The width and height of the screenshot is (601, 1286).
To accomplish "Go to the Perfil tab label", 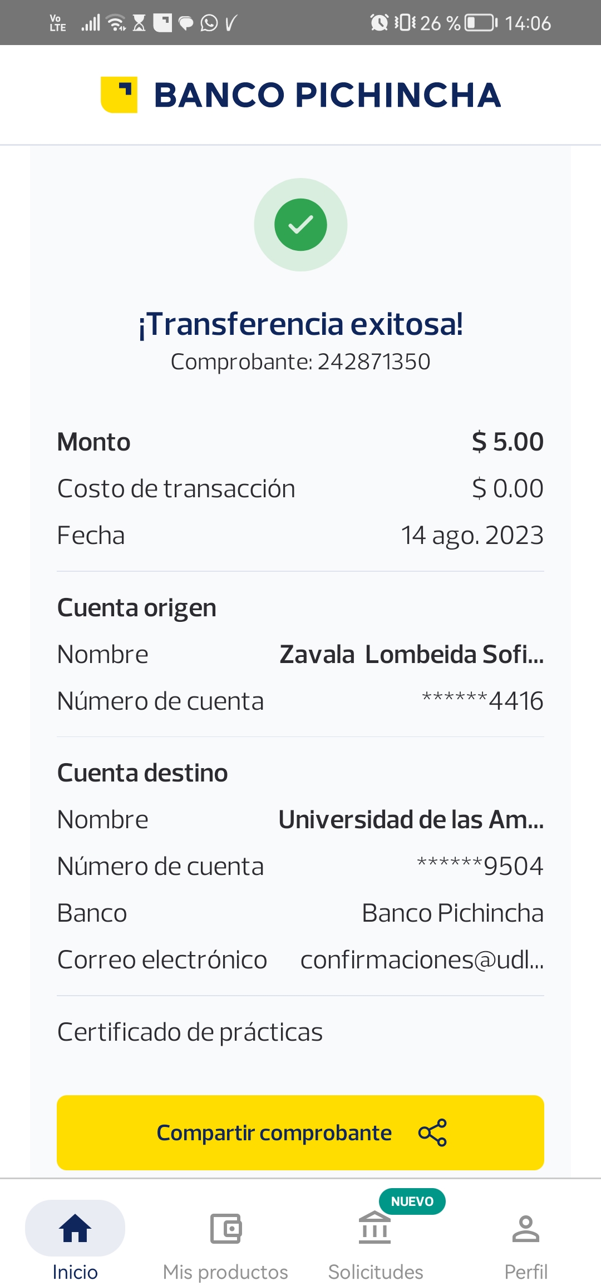I will tap(526, 1272).
